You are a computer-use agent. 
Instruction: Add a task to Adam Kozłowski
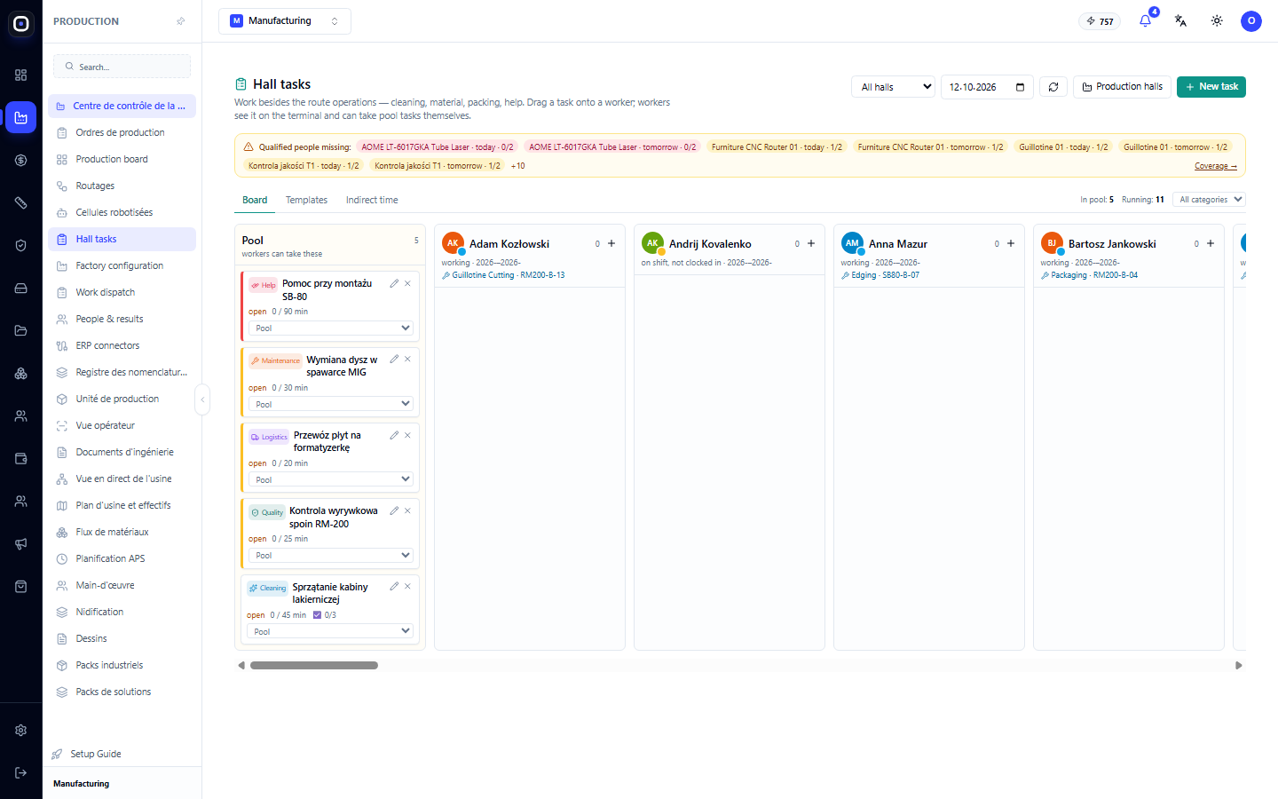coord(611,243)
